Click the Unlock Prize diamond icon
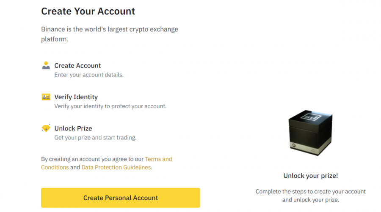Viewport: 381px width, 212px height. [x=46, y=128]
